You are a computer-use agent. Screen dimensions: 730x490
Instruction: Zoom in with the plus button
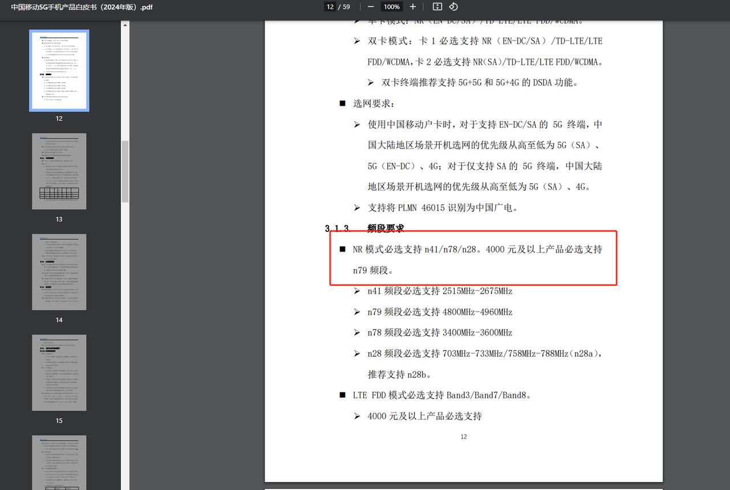click(x=413, y=7)
